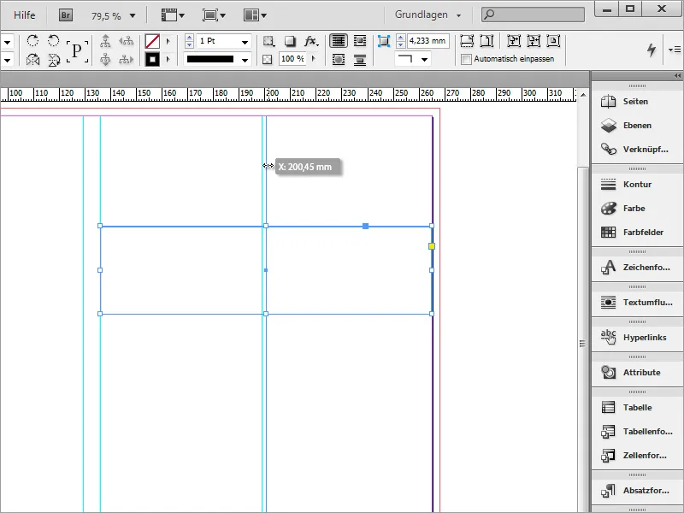This screenshot has height=513, width=684.
Task: Open the fx effects menu
Action: click(x=311, y=41)
